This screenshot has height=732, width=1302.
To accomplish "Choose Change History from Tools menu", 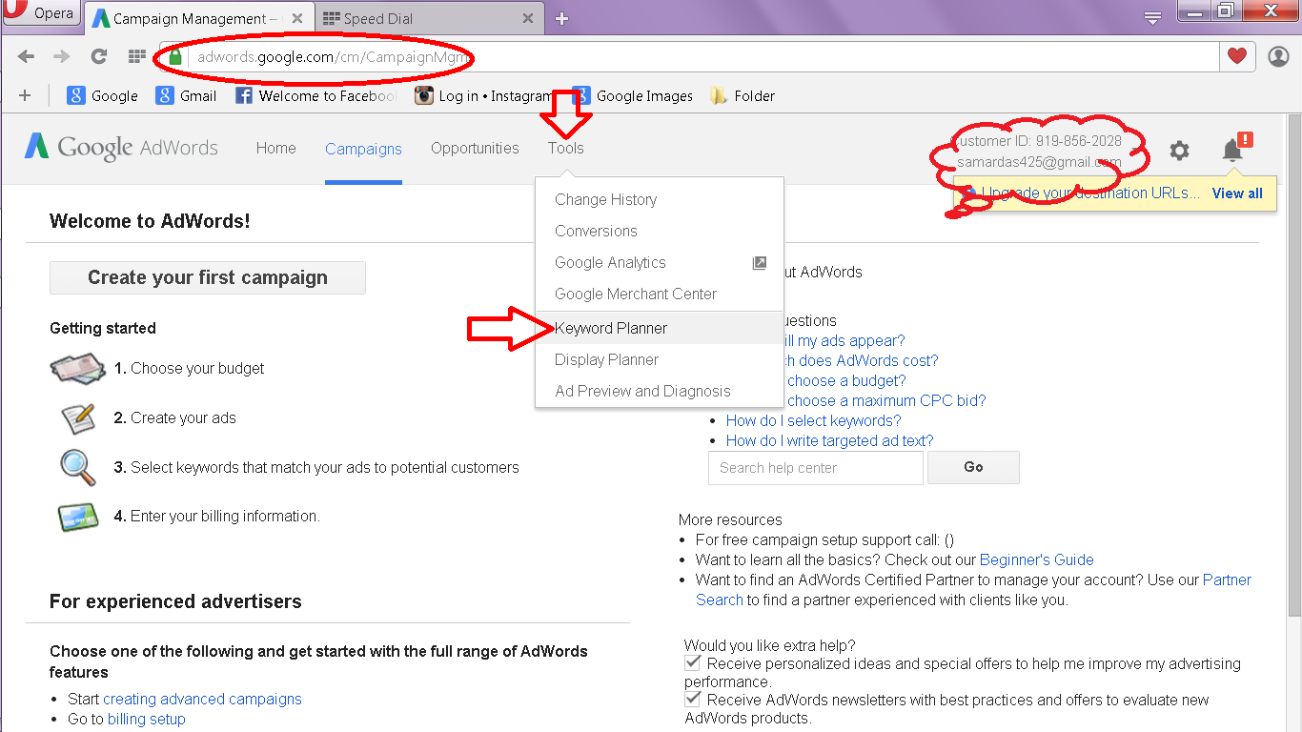I will point(660,199).
